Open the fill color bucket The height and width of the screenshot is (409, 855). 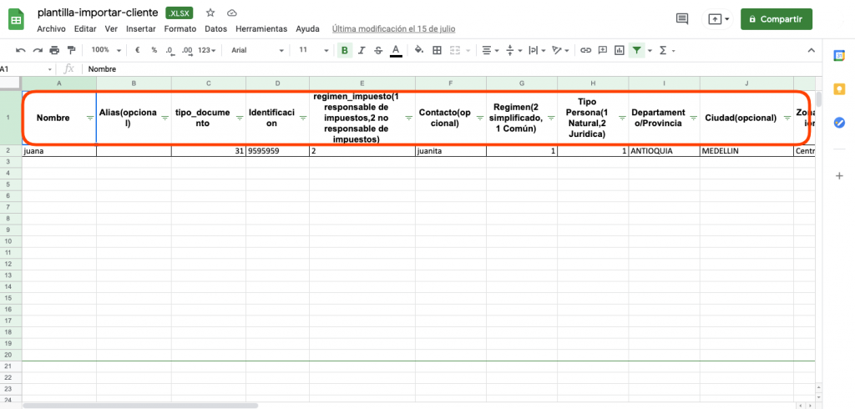419,50
